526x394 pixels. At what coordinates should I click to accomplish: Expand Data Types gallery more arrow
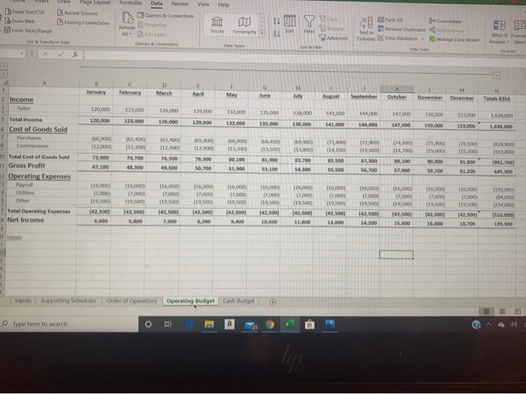point(262,34)
